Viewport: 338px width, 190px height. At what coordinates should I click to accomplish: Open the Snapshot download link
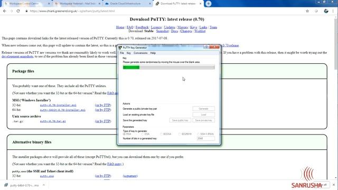click(162, 31)
